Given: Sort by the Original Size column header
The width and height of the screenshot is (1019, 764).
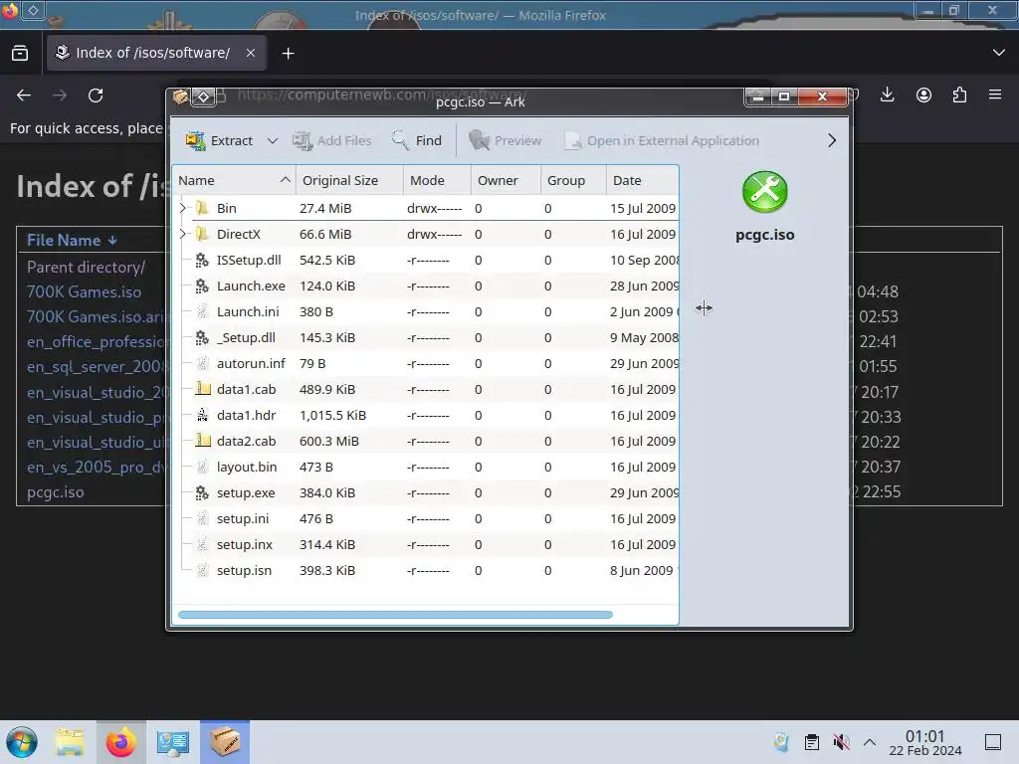Looking at the screenshot, I should point(349,181).
